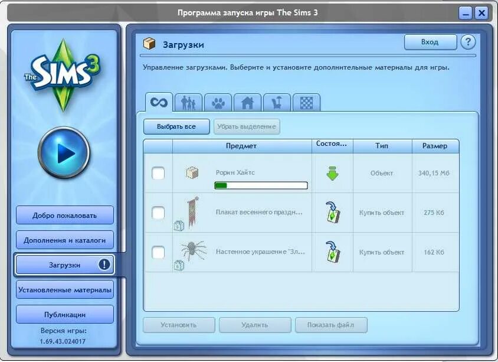Image resolution: width=498 pixels, height=362 pixels.
Task: Click the spring festival banner thumbnail
Action: (x=194, y=213)
